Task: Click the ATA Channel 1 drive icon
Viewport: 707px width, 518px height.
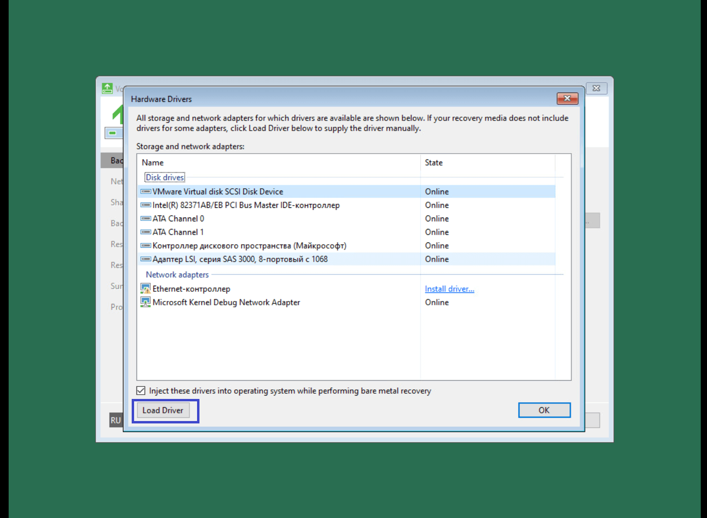Action: coord(145,232)
